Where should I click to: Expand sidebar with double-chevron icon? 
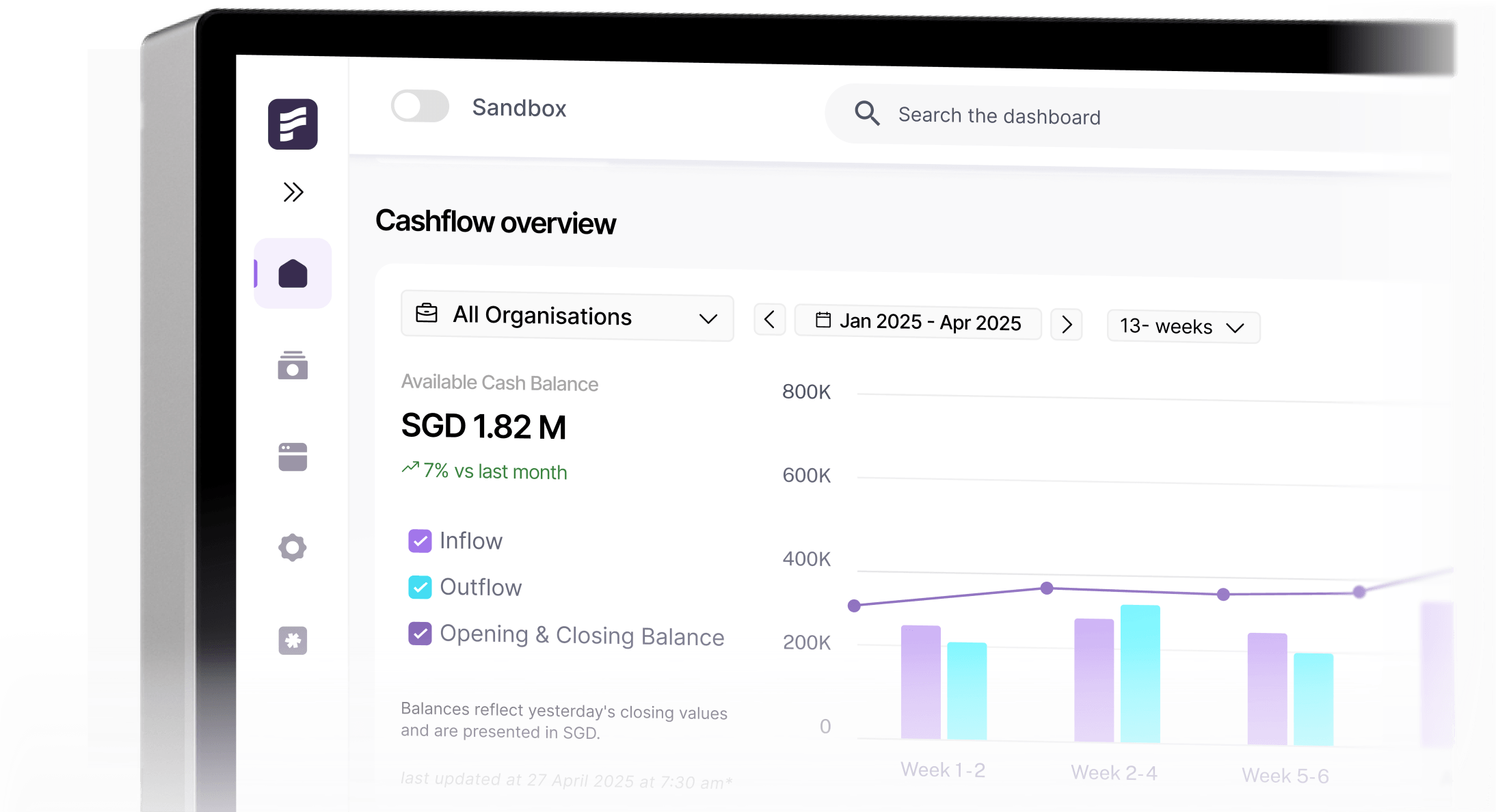(293, 192)
